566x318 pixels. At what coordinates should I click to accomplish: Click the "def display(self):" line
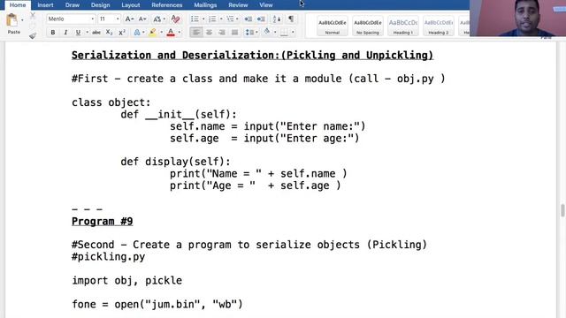175,162
